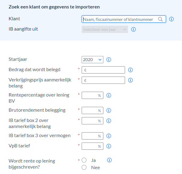This screenshot has height=174, width=182.
Task: Show info for IB aangifte uit
Action: [x=133, y=29]
